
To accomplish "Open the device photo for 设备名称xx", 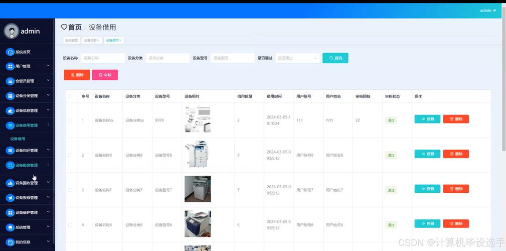I will coord(198,119).
